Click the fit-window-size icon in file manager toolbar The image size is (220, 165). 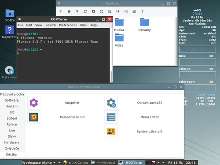click(x=102, y=11)
